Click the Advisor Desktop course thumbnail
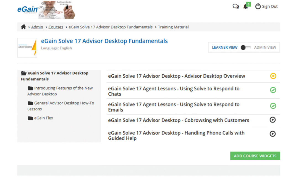283x180 pixels. [x=27, y=48]
